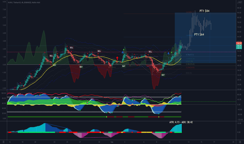Click the SELL label near date 25
Image resolution: width=244 pixels, height=144 pixels.
[71, 48]
